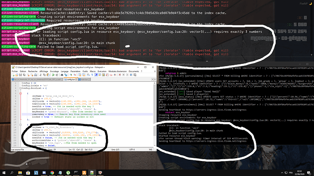Image resolution: width=314 pixels, height=176 pixels.
Task: Click the Find binoculars toolbar icon
Action: tap(62, 75)
